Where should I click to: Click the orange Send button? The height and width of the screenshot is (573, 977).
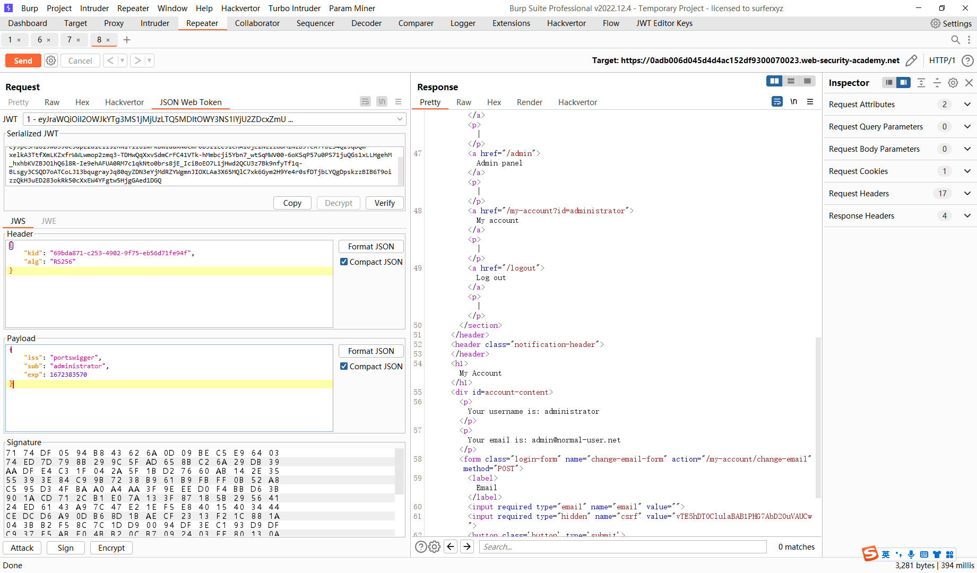pyautogui.click(x=23, y=60)
